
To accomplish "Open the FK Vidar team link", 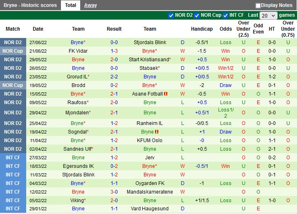I will click(x=78, y=51).
